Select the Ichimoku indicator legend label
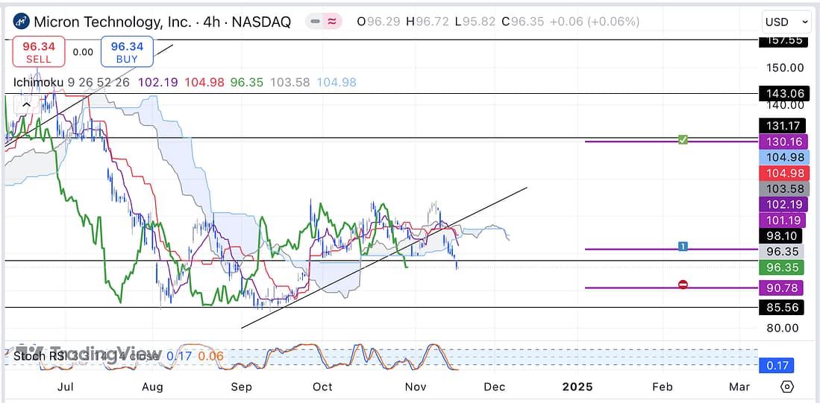The width and height of the screenshot is (820, 403). (38, 82)
